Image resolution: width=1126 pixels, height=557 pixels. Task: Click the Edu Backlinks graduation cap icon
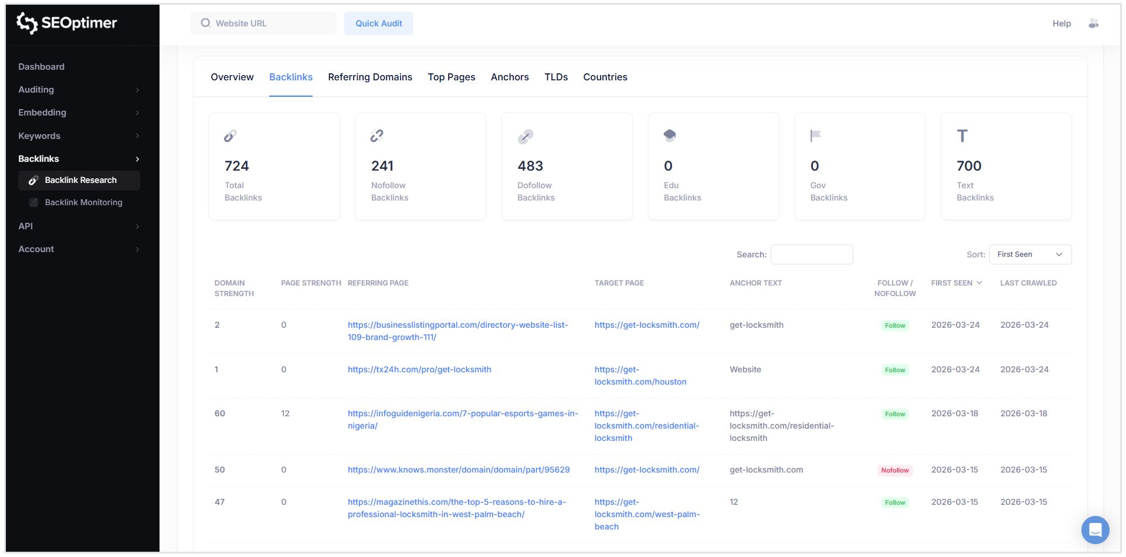point(669,135)
